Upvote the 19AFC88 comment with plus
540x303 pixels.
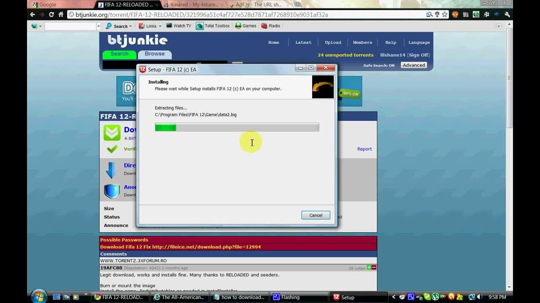point(369,268)
